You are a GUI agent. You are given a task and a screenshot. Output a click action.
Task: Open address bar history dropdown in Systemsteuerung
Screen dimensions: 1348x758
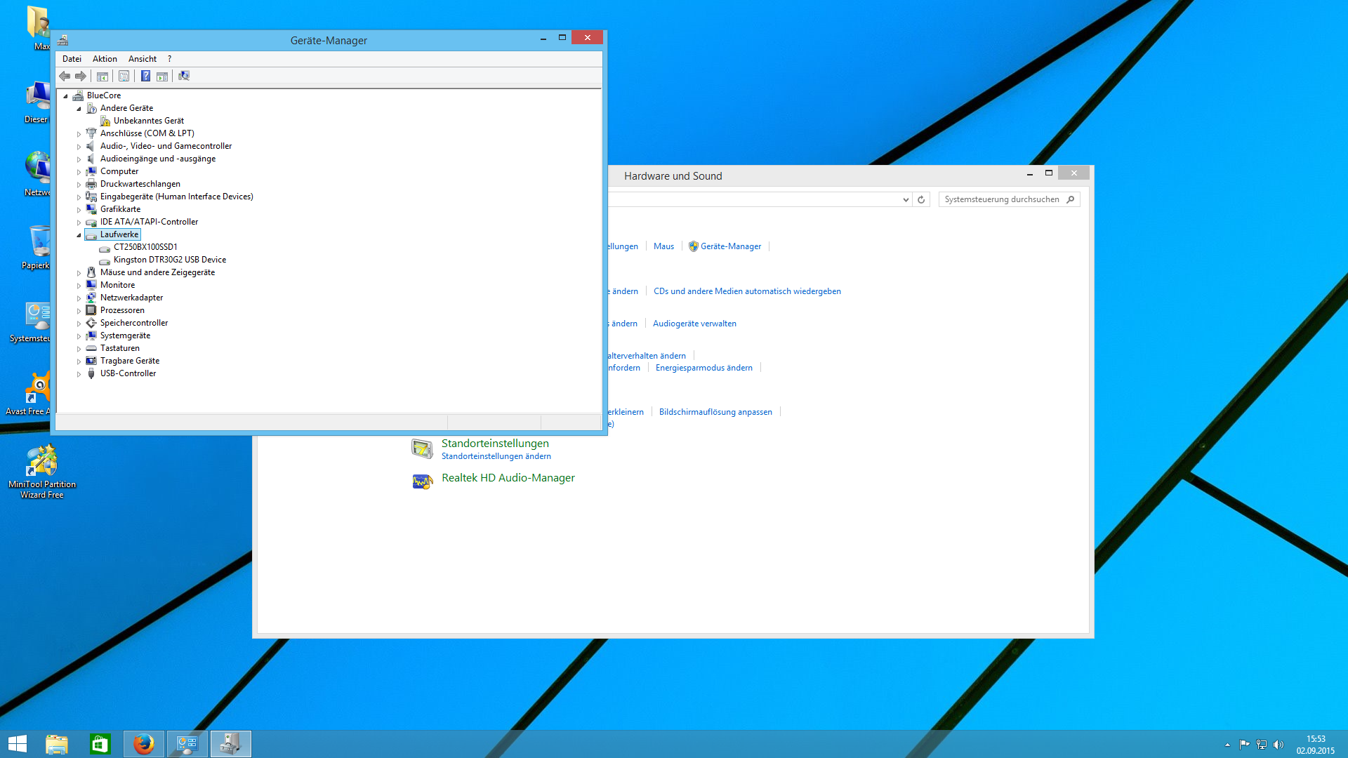point(906,200)
